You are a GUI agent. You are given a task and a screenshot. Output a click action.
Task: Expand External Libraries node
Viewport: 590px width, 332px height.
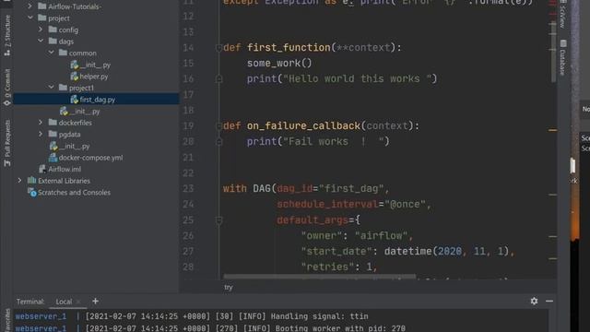coord(19,181)
